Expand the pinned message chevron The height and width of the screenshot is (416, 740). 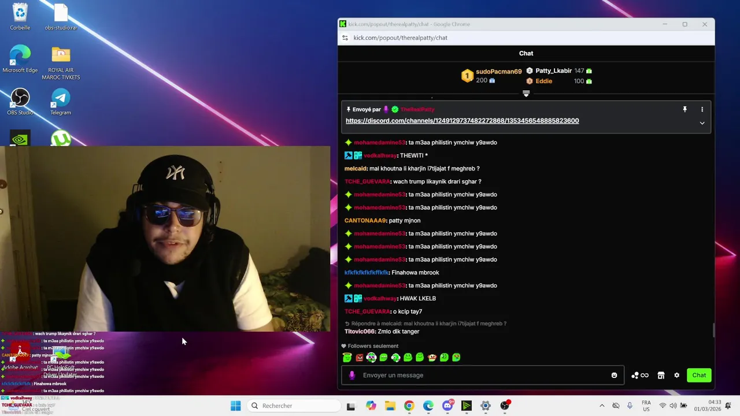click(x=702, y=123)
